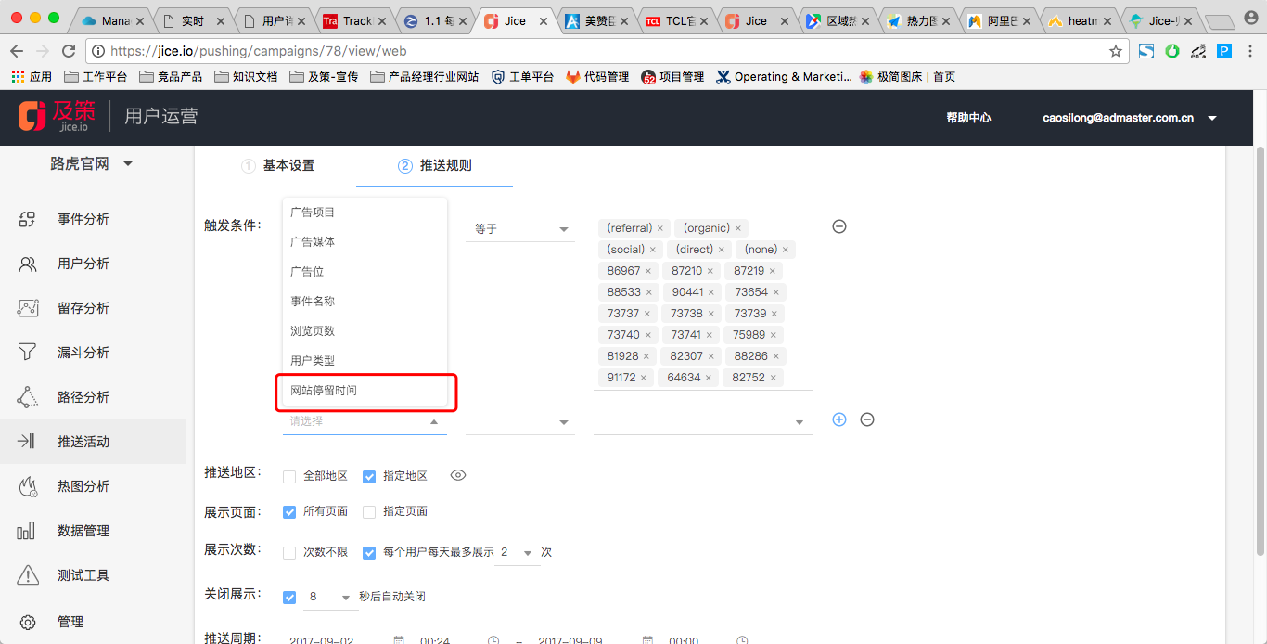
Task: Enable the 全部地区 checkbox
Action: point(289,476)
